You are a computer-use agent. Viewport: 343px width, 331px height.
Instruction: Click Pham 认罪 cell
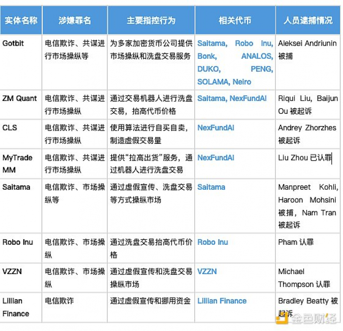[x=308, y=248]
